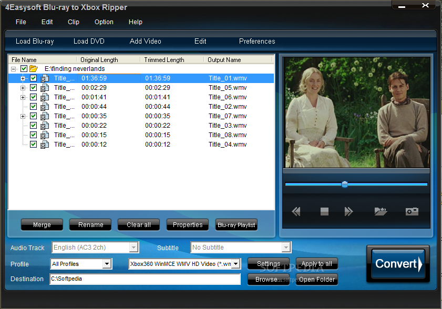Uncheck the checkbox for Title_07.wmv
Image resolution: width=442 pixels, height=309 pixels.
[33, 116]
